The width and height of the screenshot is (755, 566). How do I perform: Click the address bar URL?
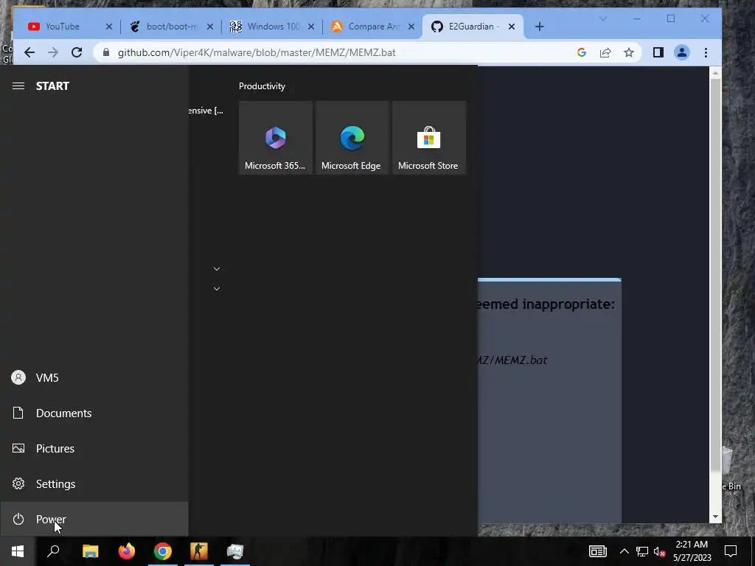tap(257, 52)
